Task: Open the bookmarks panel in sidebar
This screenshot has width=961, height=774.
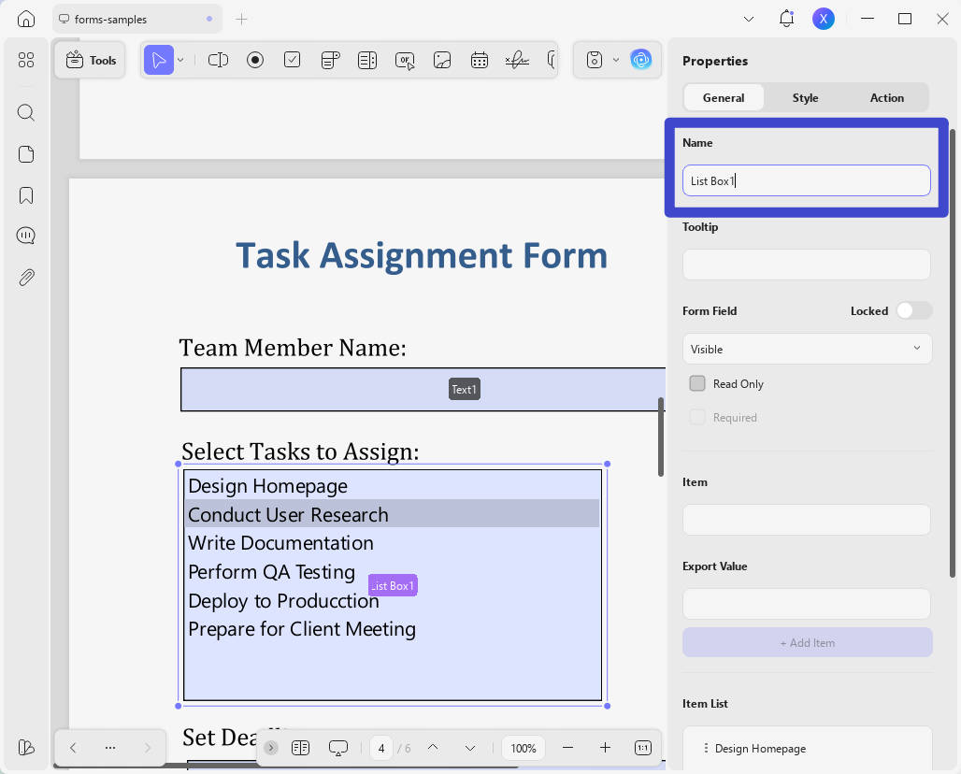Action: click(26, 195)
